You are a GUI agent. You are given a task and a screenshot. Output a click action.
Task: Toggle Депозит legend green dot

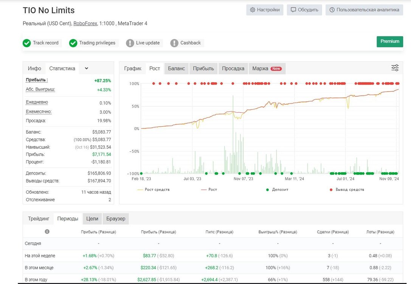(267, 190)
